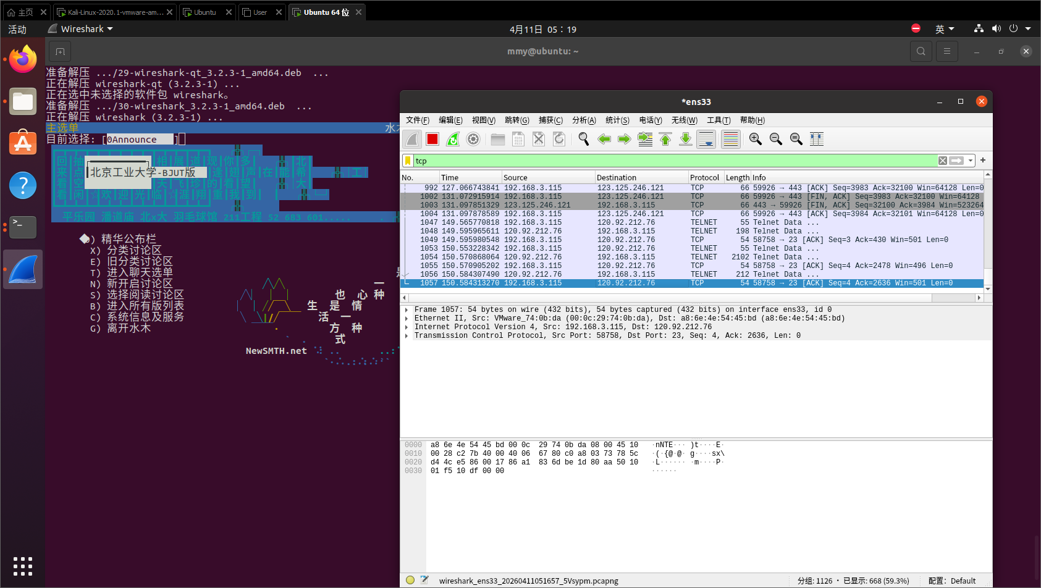This screenshot has height=588, width=1041.
Task: Save the capture file
Action: 518,139
